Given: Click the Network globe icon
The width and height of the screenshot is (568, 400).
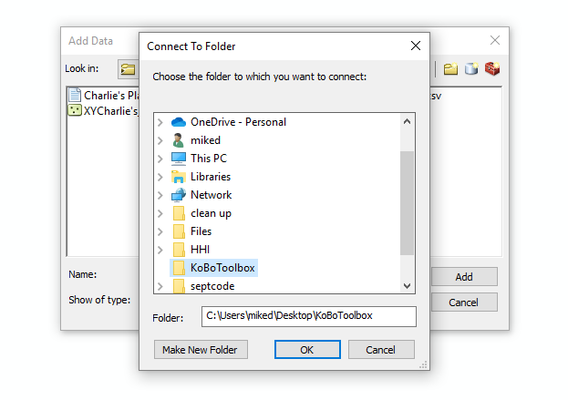Looking at the screenshot, I should 179,195.
